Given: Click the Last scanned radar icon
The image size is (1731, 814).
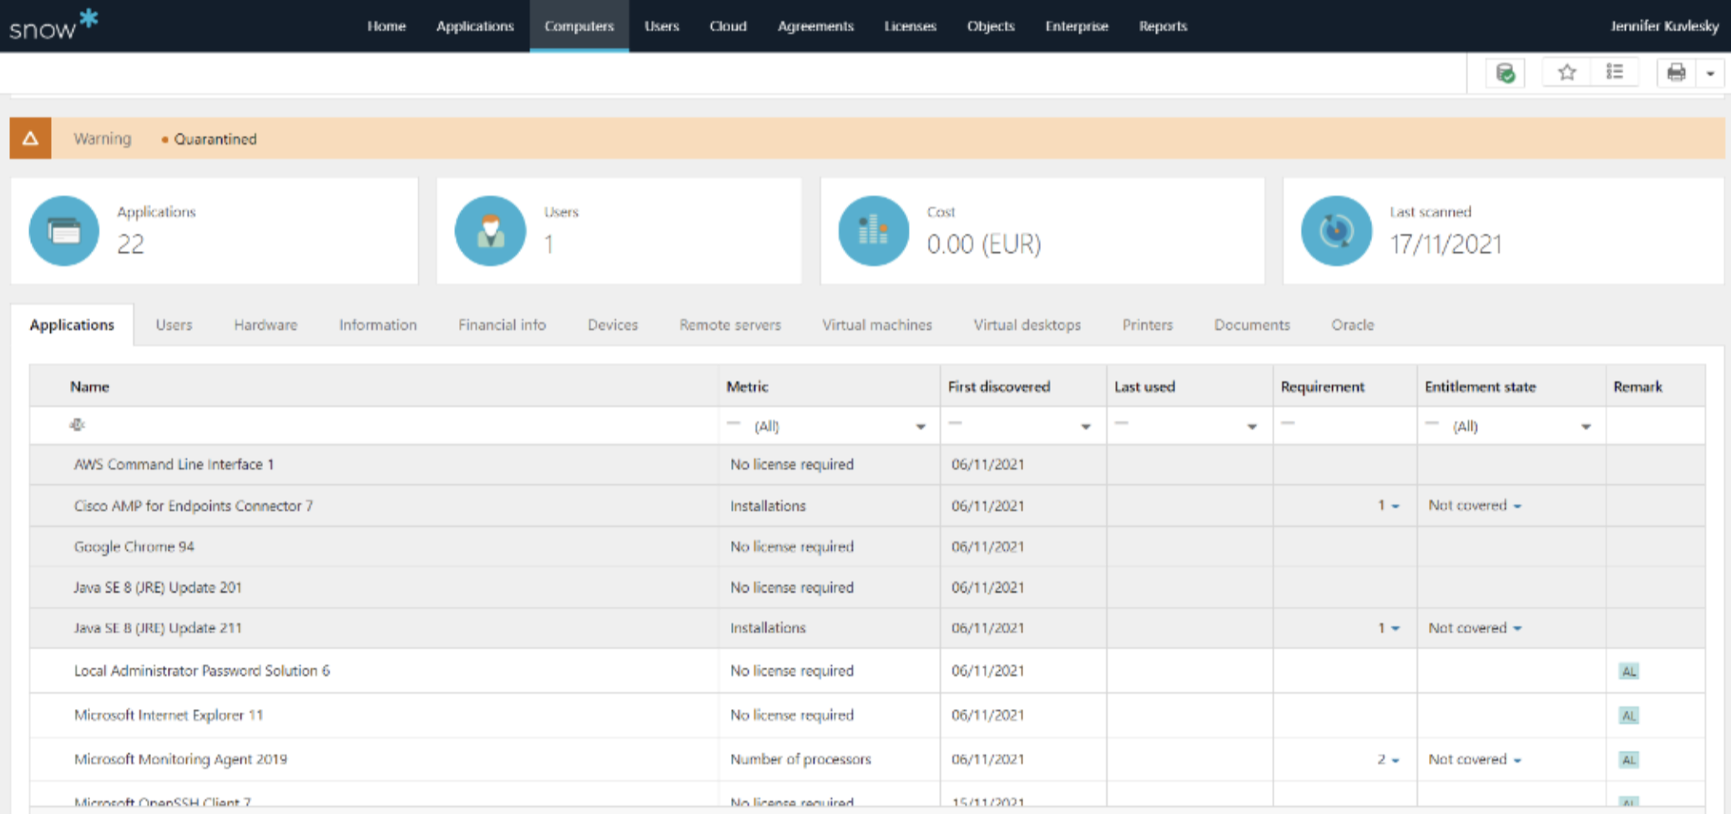Looking at the screenshot, I should pos(1336,231).
